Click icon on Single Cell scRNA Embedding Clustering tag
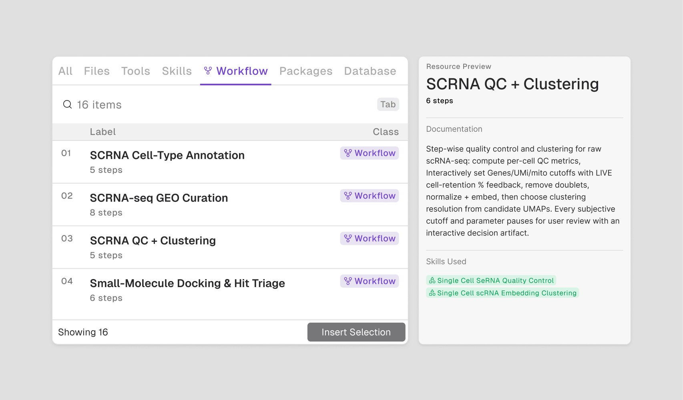This screenshot has height=400, width=683. click(x=432, y=293)
